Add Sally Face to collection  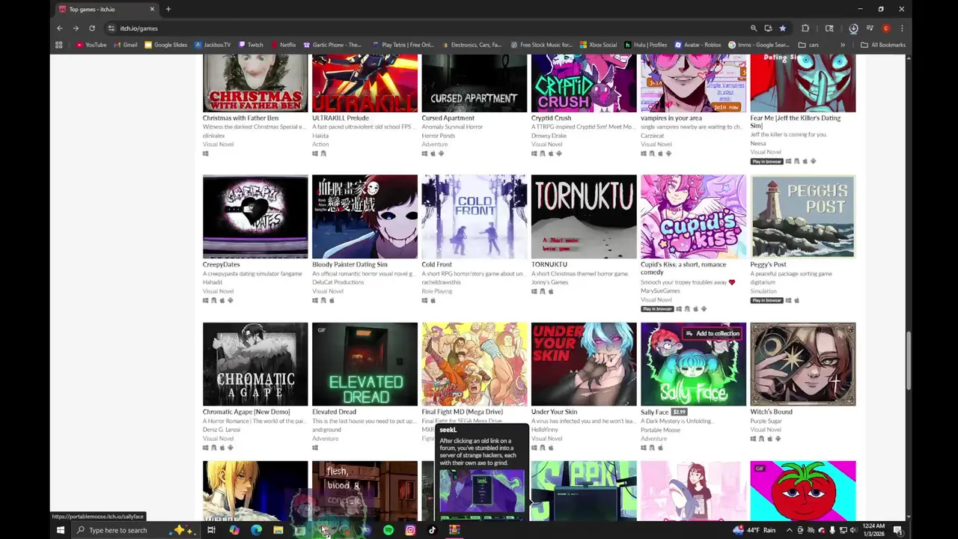click(x=713, y=334)
